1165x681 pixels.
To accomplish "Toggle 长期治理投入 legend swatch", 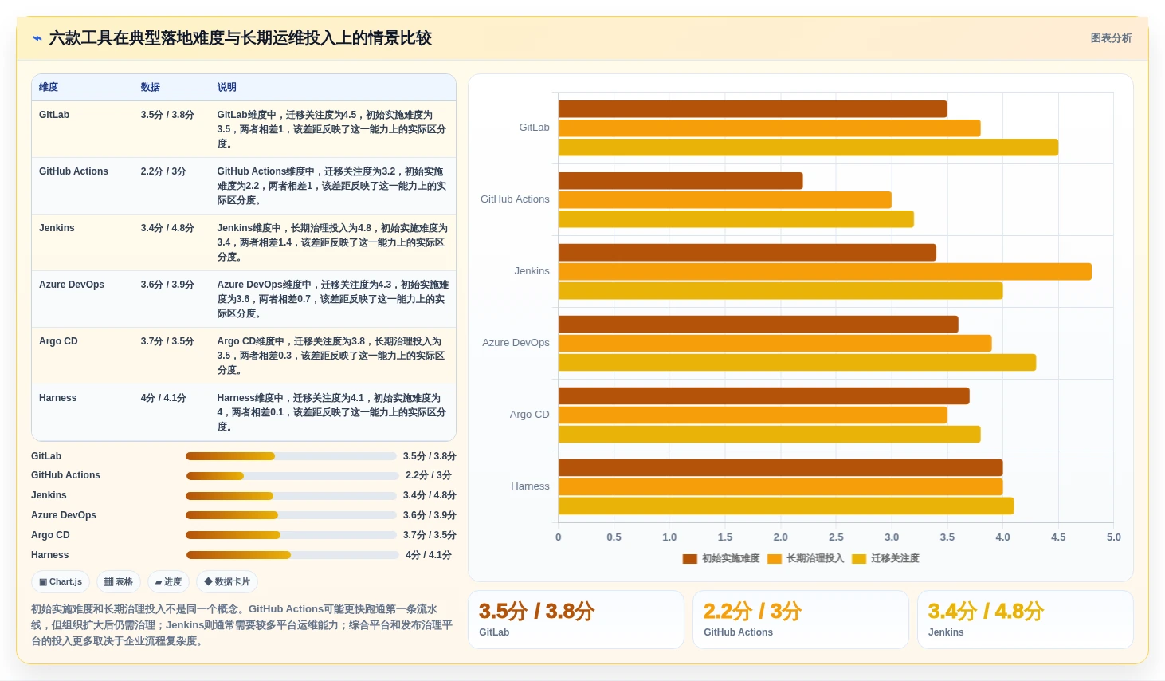I will tap(775, 559).
